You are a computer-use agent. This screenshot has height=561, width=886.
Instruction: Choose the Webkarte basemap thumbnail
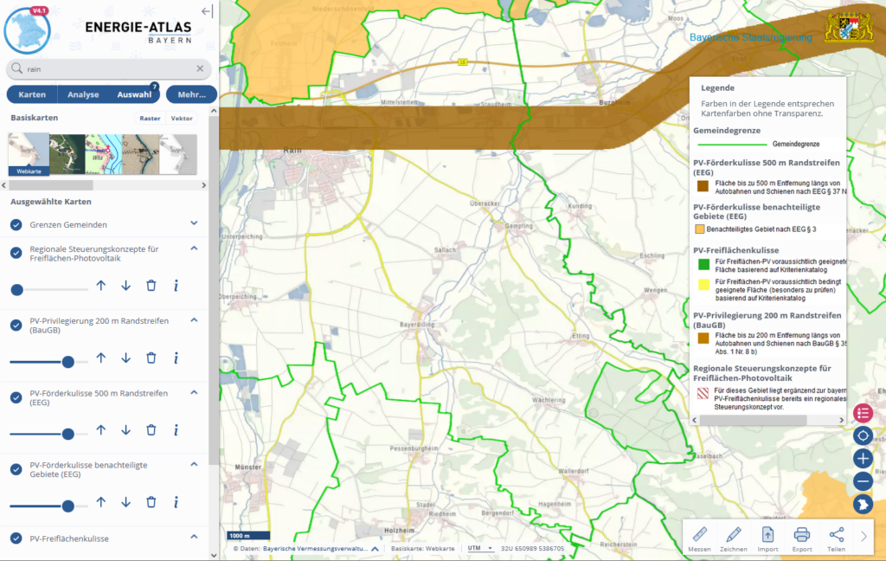29,154
